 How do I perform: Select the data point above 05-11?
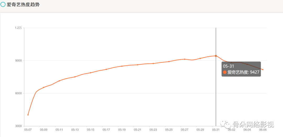[x=59, y=81]
